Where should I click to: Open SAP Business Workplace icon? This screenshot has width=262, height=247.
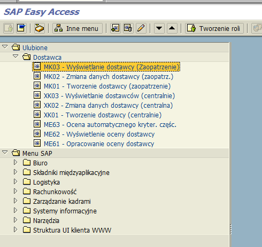pos(40,28)
